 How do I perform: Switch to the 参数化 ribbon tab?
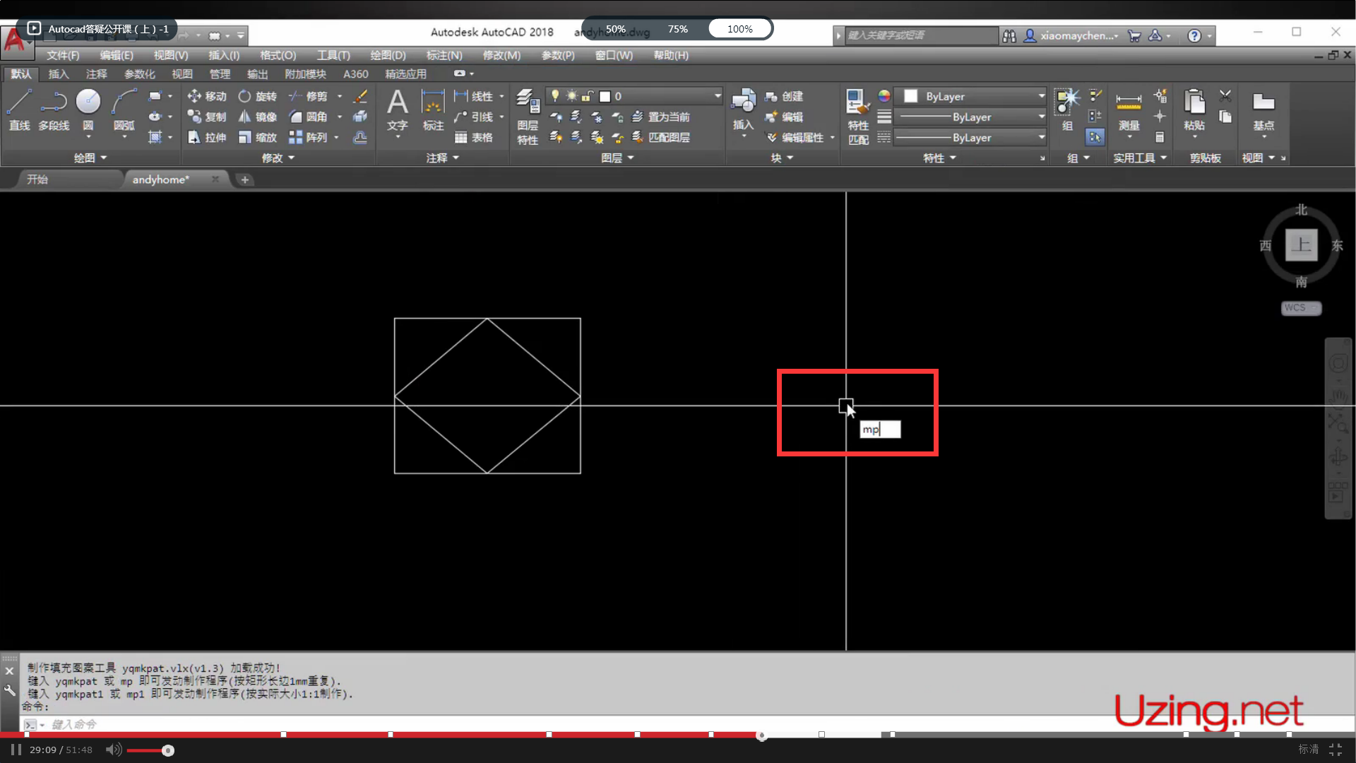(139, 74)
